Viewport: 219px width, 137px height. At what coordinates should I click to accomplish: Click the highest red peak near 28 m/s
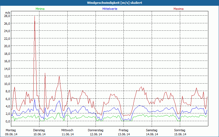pyautogui.click(x=34, y=16)
